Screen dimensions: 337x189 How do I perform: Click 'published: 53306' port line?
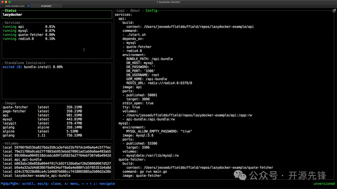click(x=140, y=143)
